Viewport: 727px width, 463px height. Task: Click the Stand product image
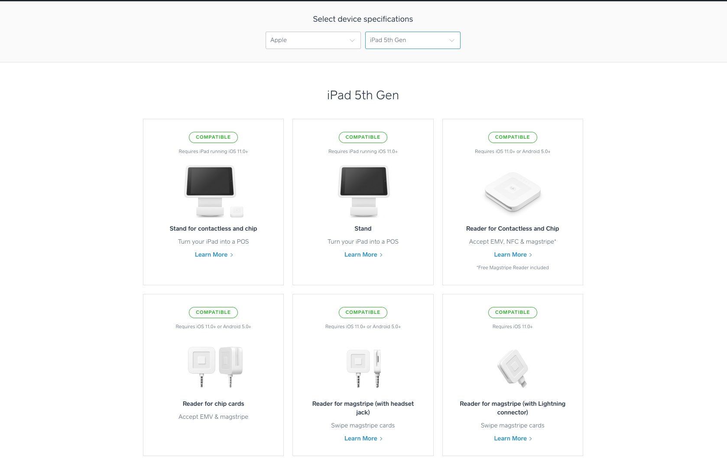coord(363,191)
